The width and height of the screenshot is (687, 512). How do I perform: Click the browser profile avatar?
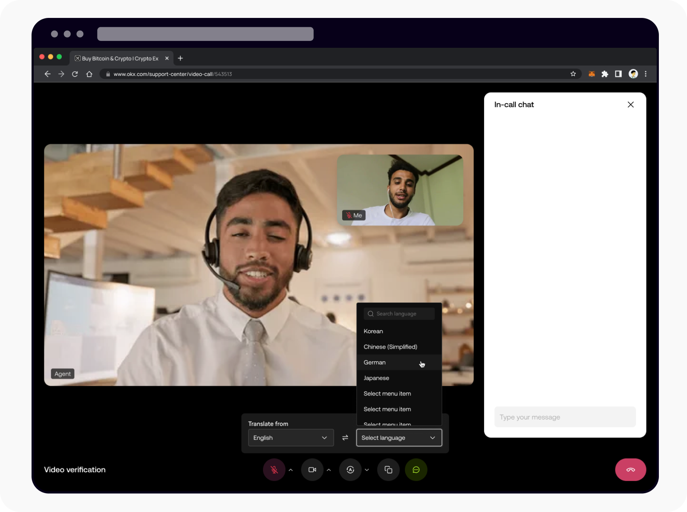click(x=633, y=73)
